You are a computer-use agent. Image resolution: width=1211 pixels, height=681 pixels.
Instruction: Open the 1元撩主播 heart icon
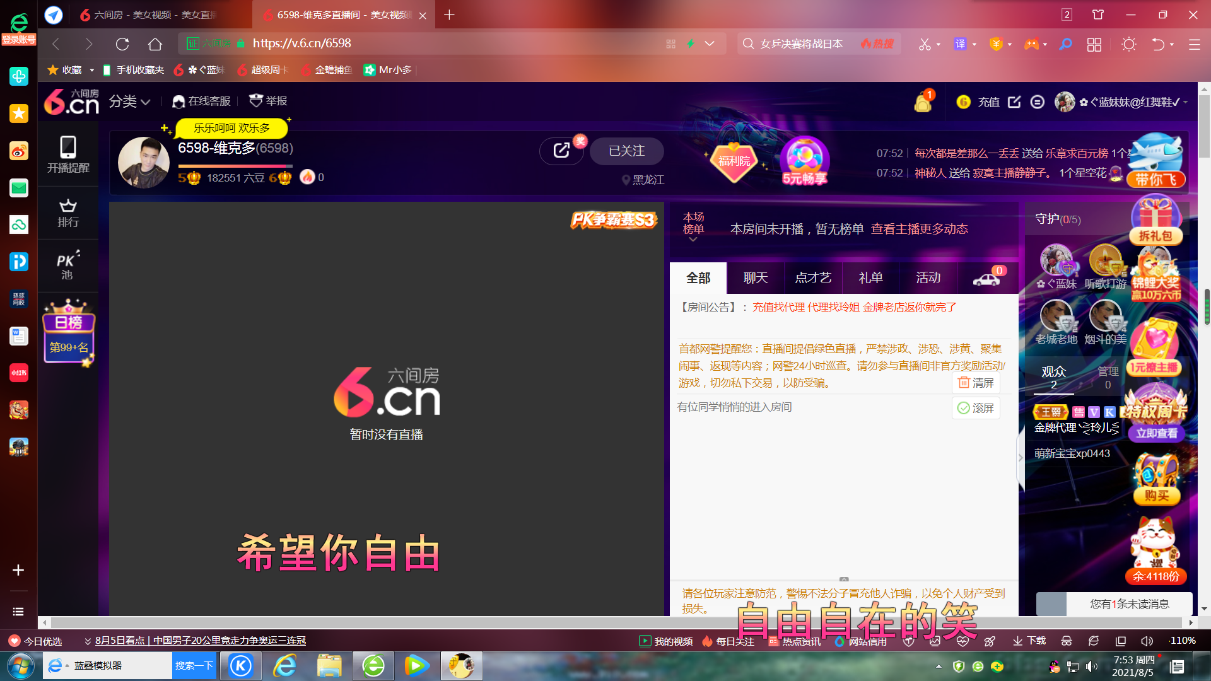click(1154, 347)
